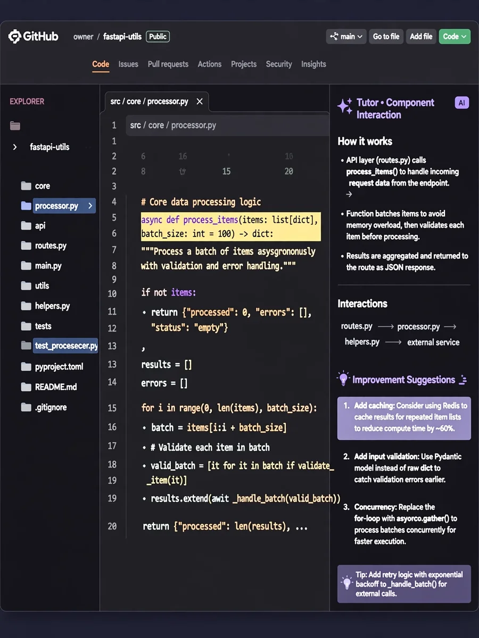Screen dimensions: 479x638
Task: Click the list icon after Improvement Suggestions
Action: (463, 380)
